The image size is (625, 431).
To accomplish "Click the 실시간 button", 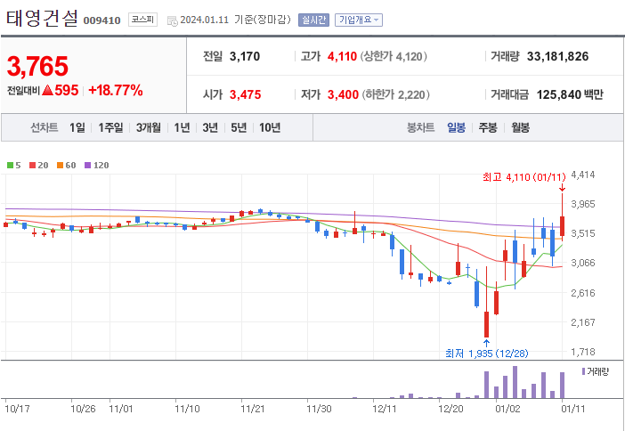I will pyautogui.click(x=313, y=20).
